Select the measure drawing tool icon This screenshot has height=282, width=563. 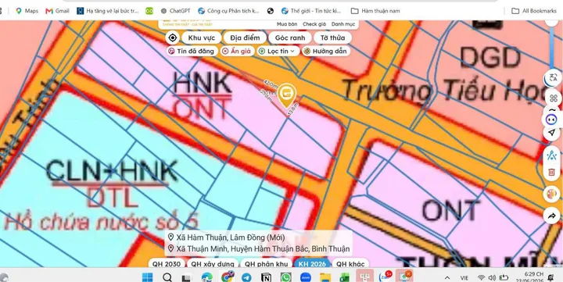click(x=552, y=155)
